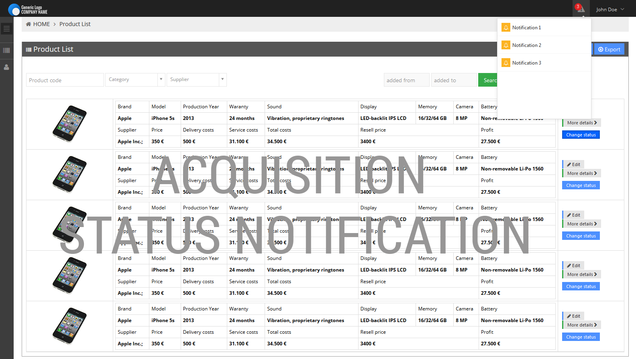Select Notification 2 from the list

526,45
